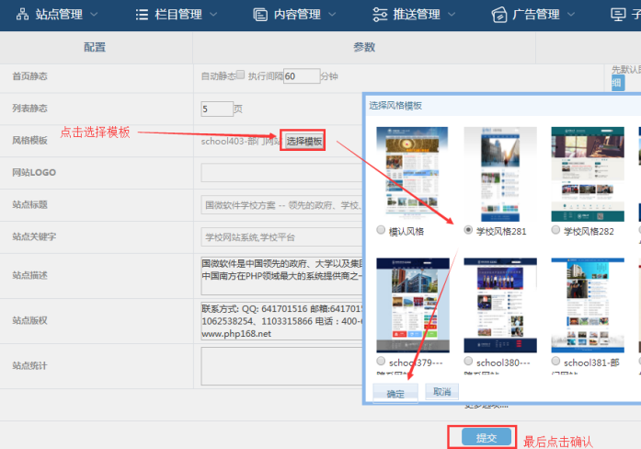Cancel the template dialog with 取消
This screenshot has height=449, width=641.
tap(441, 392)
